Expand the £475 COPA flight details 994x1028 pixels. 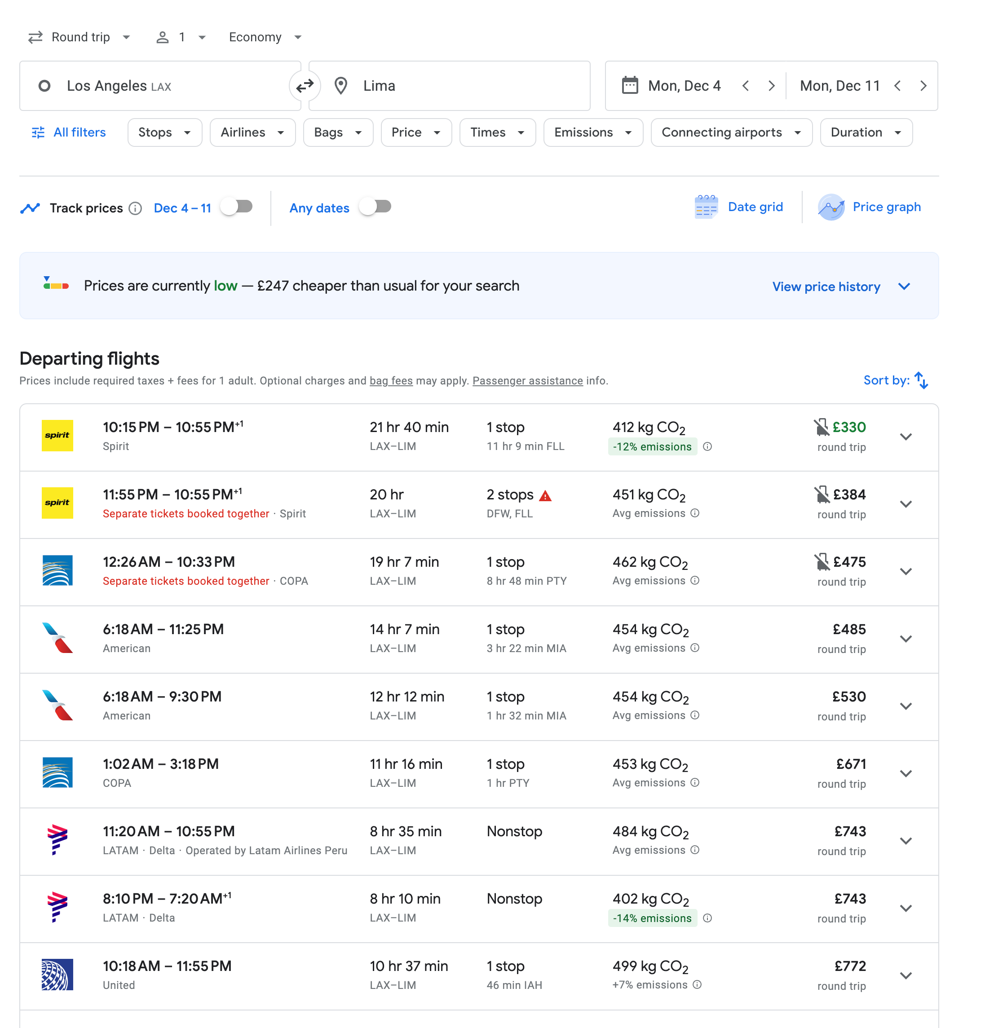pyautogui.click(x=906, y=571)
